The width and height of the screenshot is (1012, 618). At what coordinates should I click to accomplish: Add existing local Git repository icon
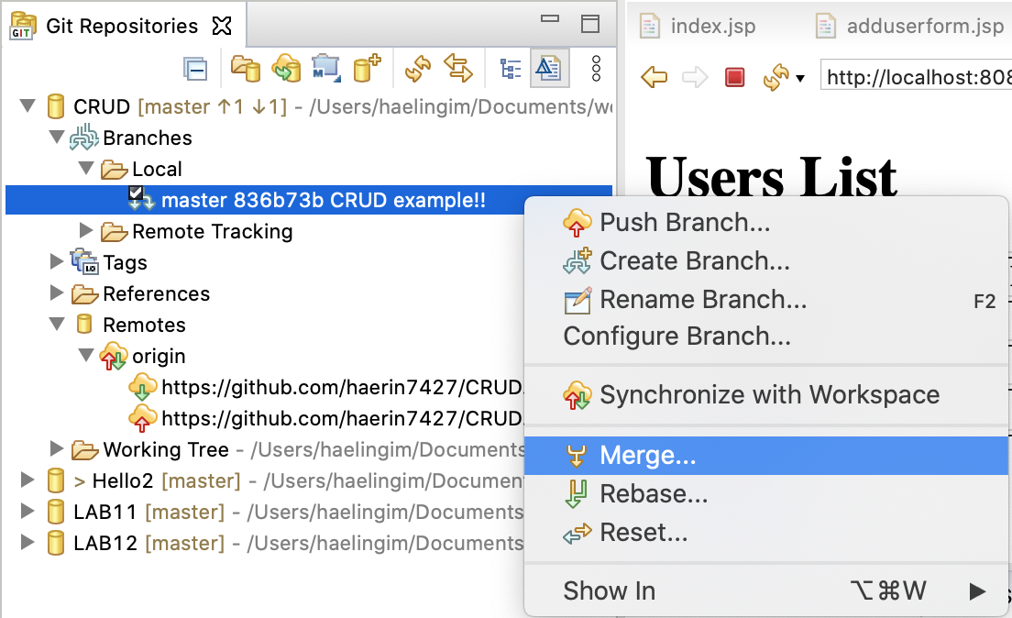[246, 69]
